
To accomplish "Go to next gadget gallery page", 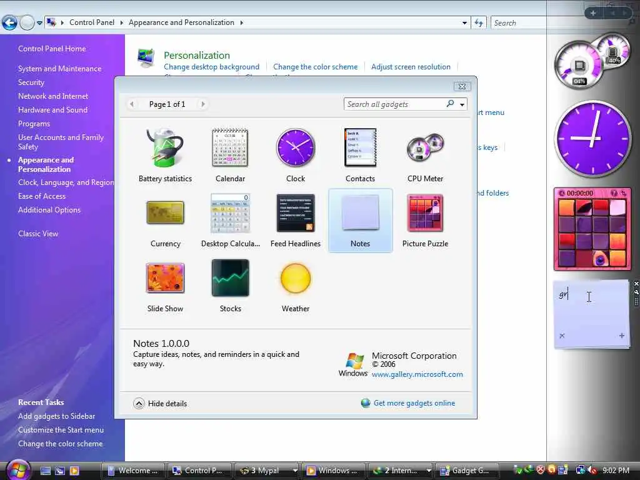I will coord(203,104).
